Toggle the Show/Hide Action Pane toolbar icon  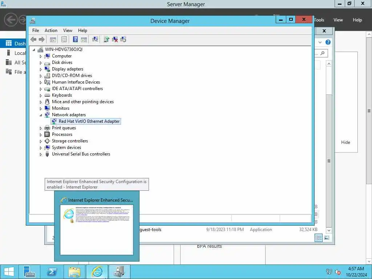84,39
